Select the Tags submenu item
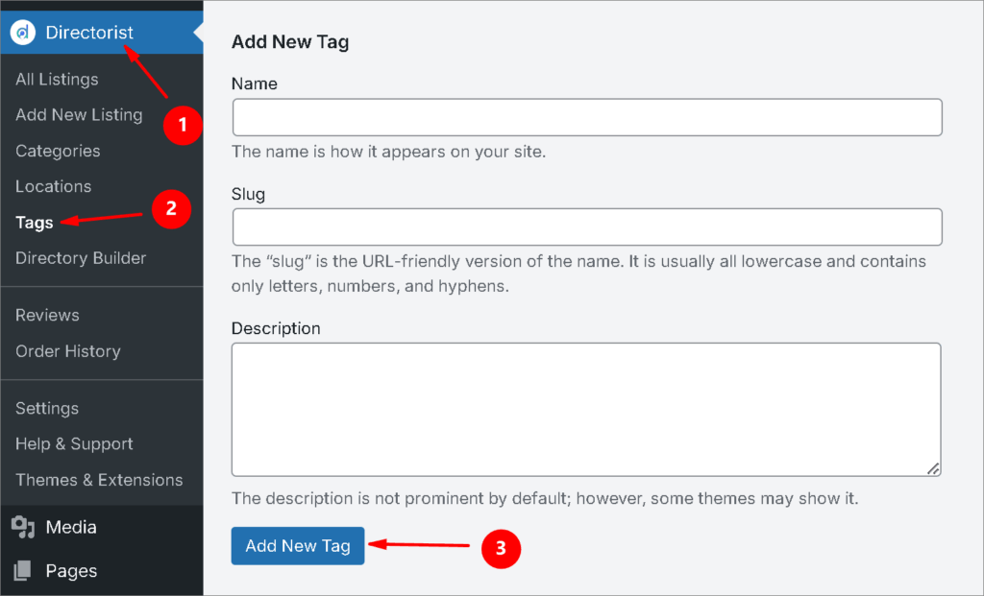 [x=35, y=223]
